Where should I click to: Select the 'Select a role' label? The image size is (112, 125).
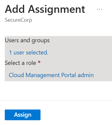tap(21, 63)
